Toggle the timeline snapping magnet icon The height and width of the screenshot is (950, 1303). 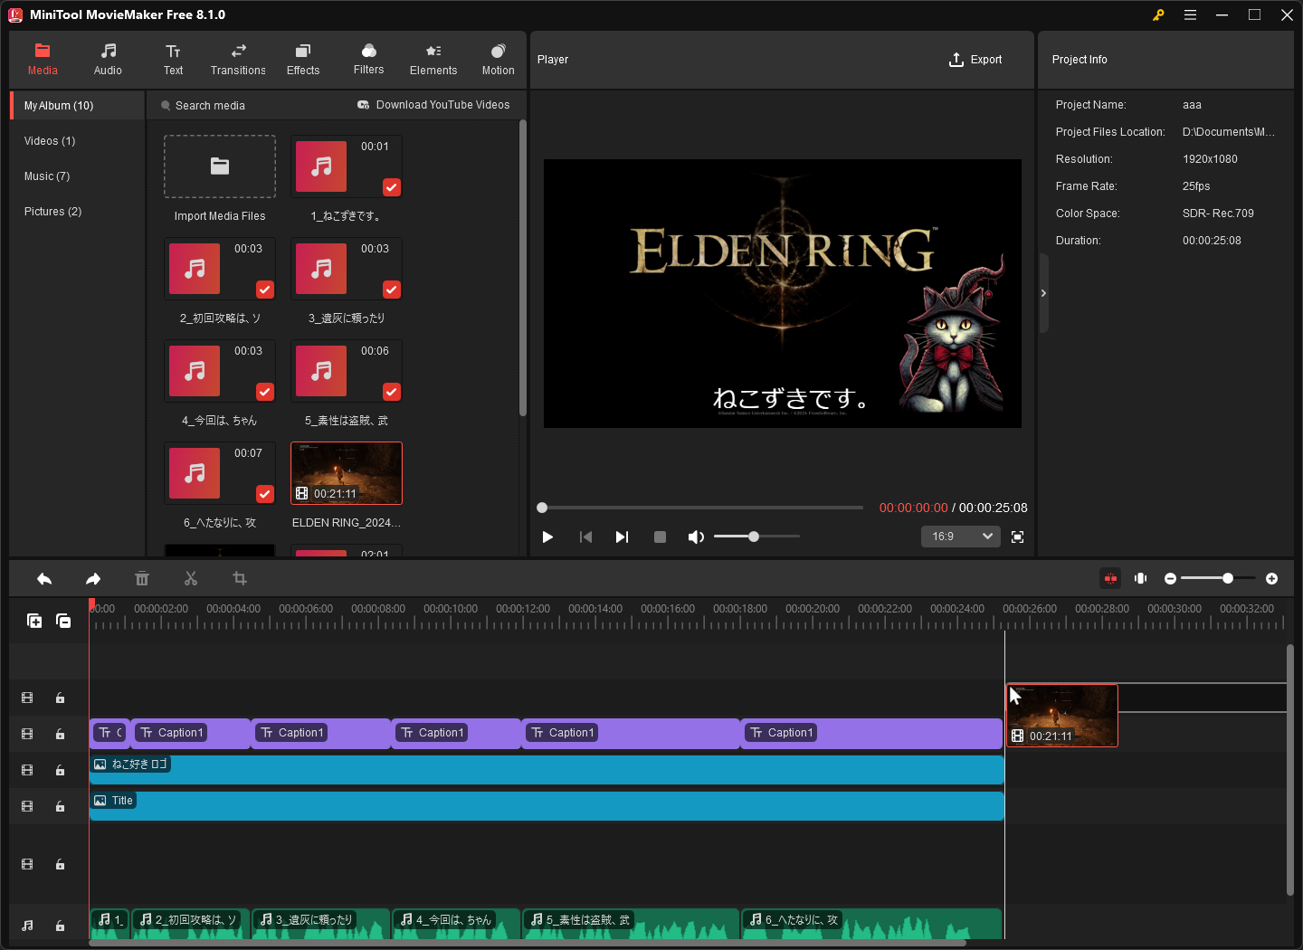pos(1110,579)
